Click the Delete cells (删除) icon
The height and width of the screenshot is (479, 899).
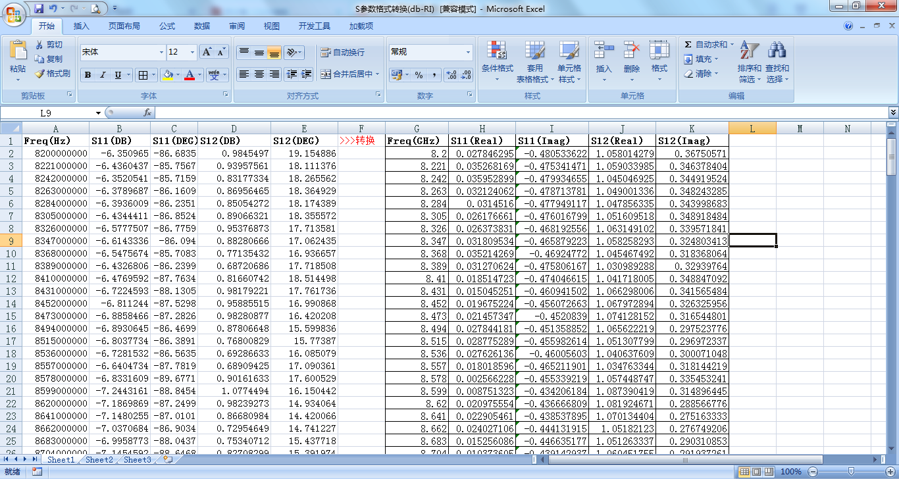coord(632,51)
